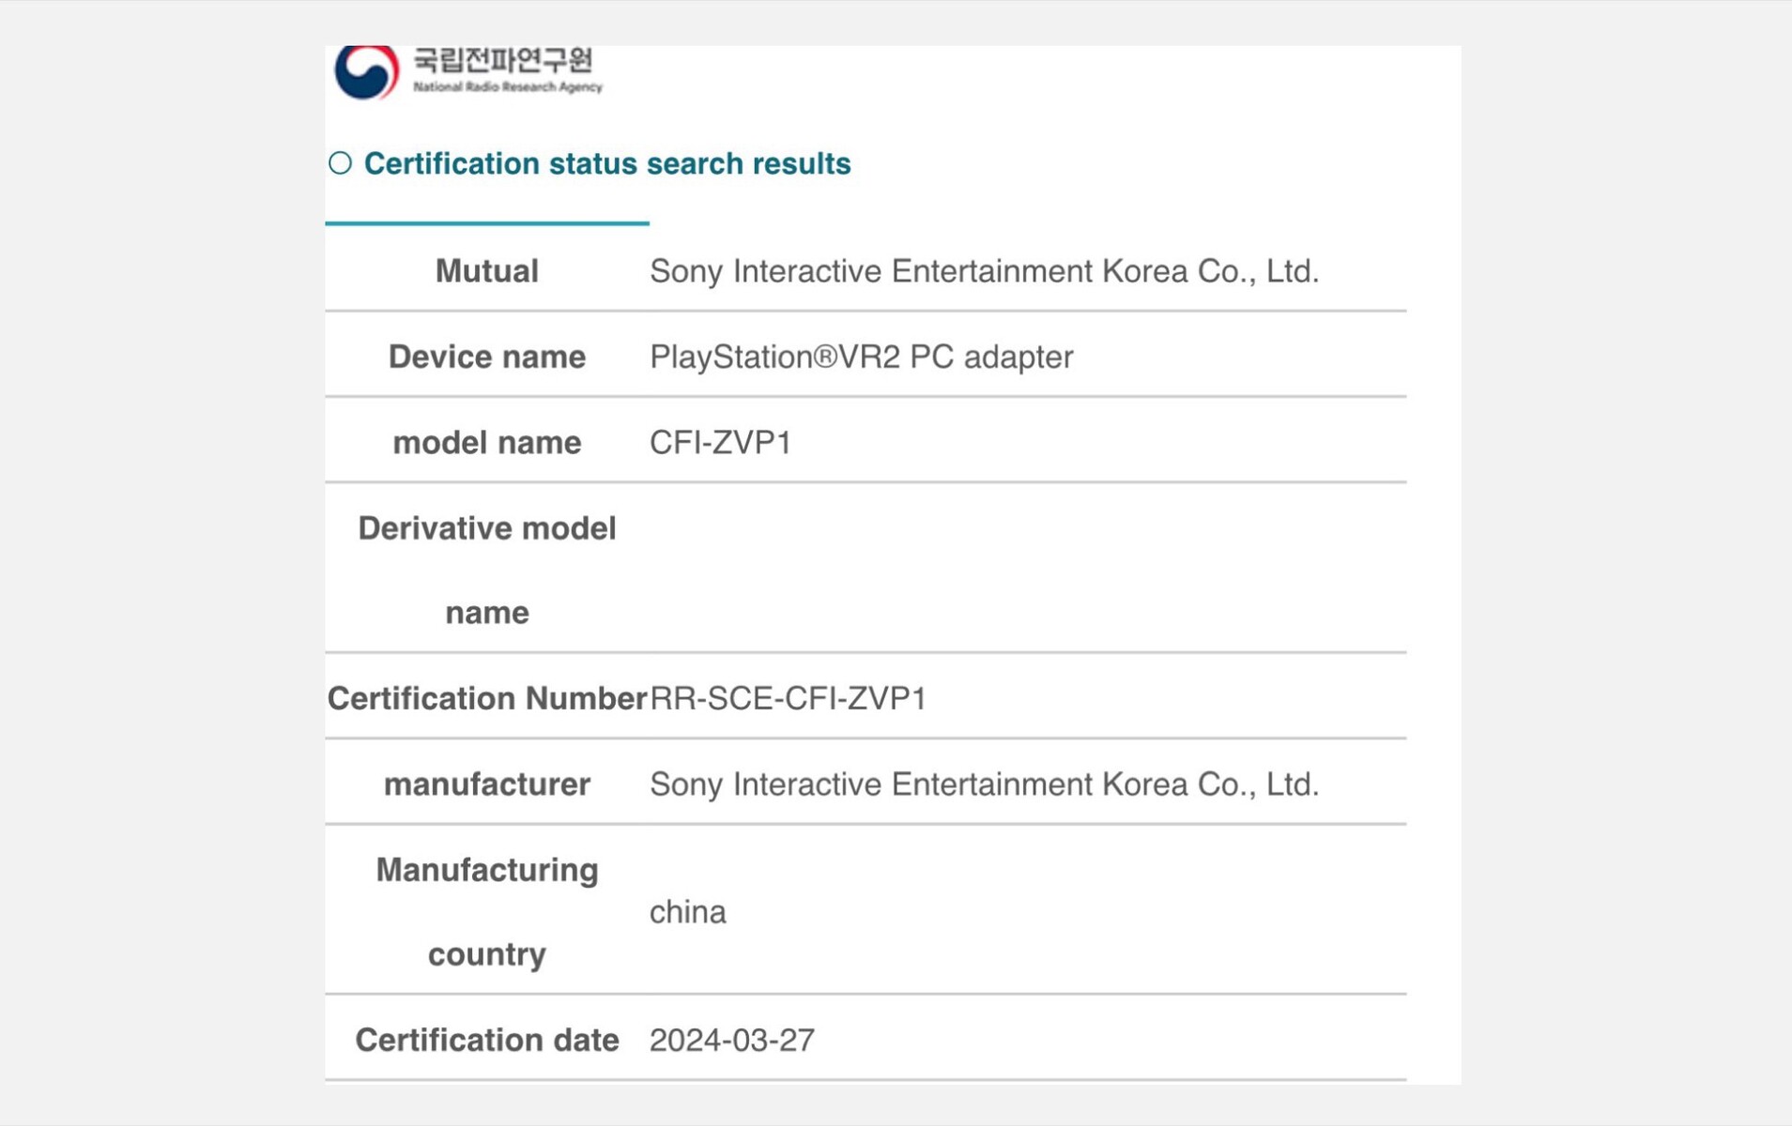Click the 'Device name' label

(x=486, y=357)
